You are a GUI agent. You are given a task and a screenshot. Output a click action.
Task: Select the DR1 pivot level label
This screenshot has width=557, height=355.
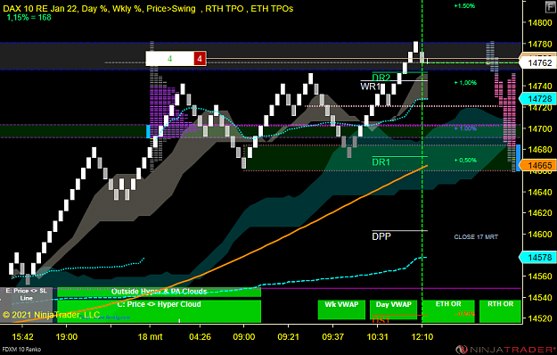click(381, 162)
